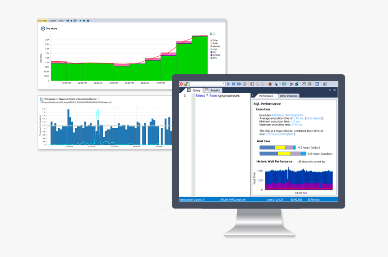
Task: Open the dropdown box in the query toolbar
Action: tap(207, 84)
